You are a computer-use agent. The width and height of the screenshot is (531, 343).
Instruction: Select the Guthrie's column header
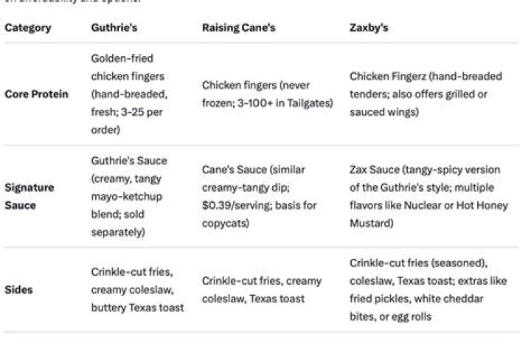pos(114,27)
